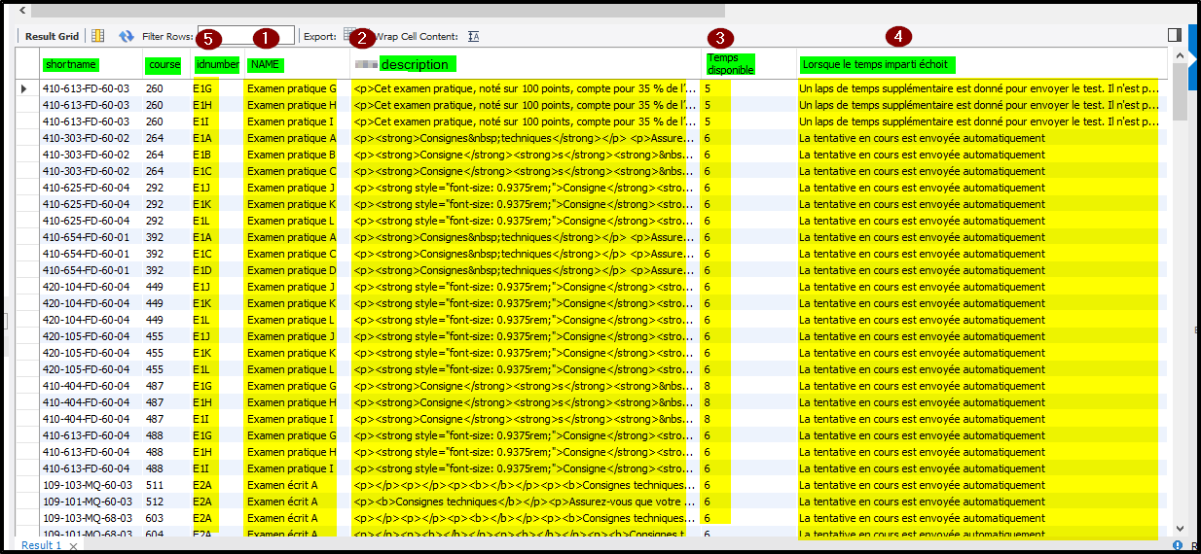Image resolution: width=1201 pixels, height=554 pixels.
Task: Click the current row arrow indicator
Action: 24,88
